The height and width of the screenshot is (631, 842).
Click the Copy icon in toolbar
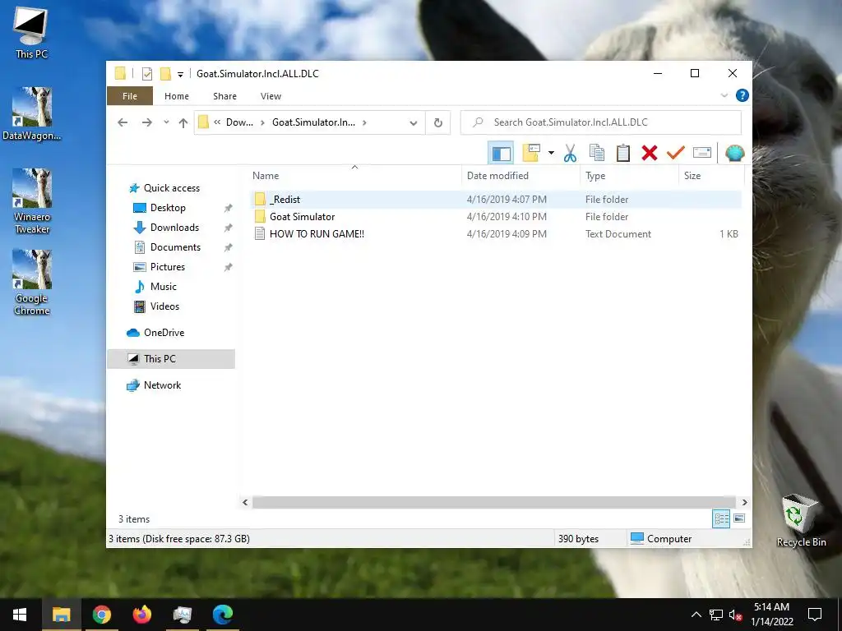[597, 154]
